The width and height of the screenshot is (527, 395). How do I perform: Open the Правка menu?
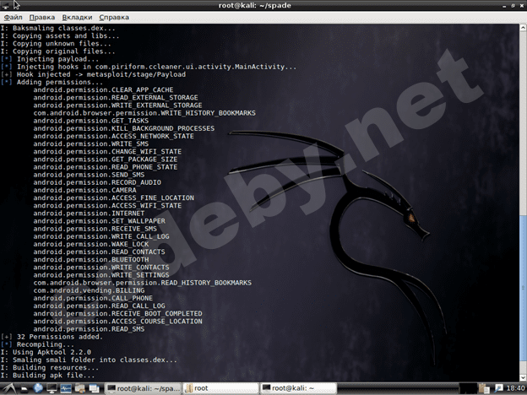(x=42, y=17)
